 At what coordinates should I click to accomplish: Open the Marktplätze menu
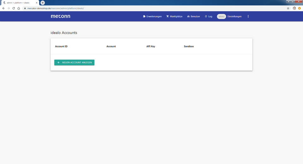(x=174, y=16)
